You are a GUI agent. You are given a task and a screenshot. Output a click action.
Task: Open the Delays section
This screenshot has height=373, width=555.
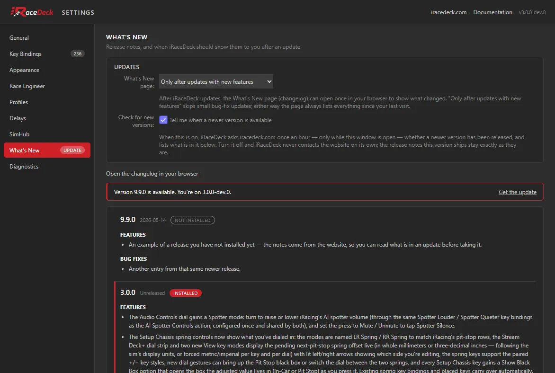coord(47,118)
